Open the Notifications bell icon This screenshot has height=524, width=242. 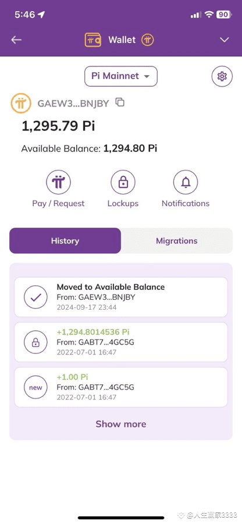pyautogui.click(x=186, y=182)
